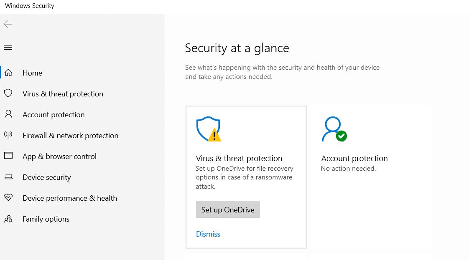Image resolution: width=469 pixels, height=260 pixels.
Task: Open the hamburger navigation menu
Action: [8, 47]
